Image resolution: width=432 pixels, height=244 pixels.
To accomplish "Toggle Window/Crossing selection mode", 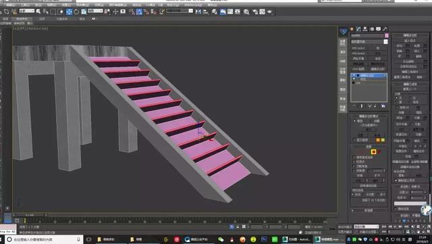I will click(x=61, y=11).
